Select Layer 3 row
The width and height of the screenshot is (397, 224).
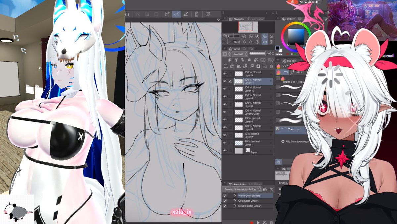point(248,127)
